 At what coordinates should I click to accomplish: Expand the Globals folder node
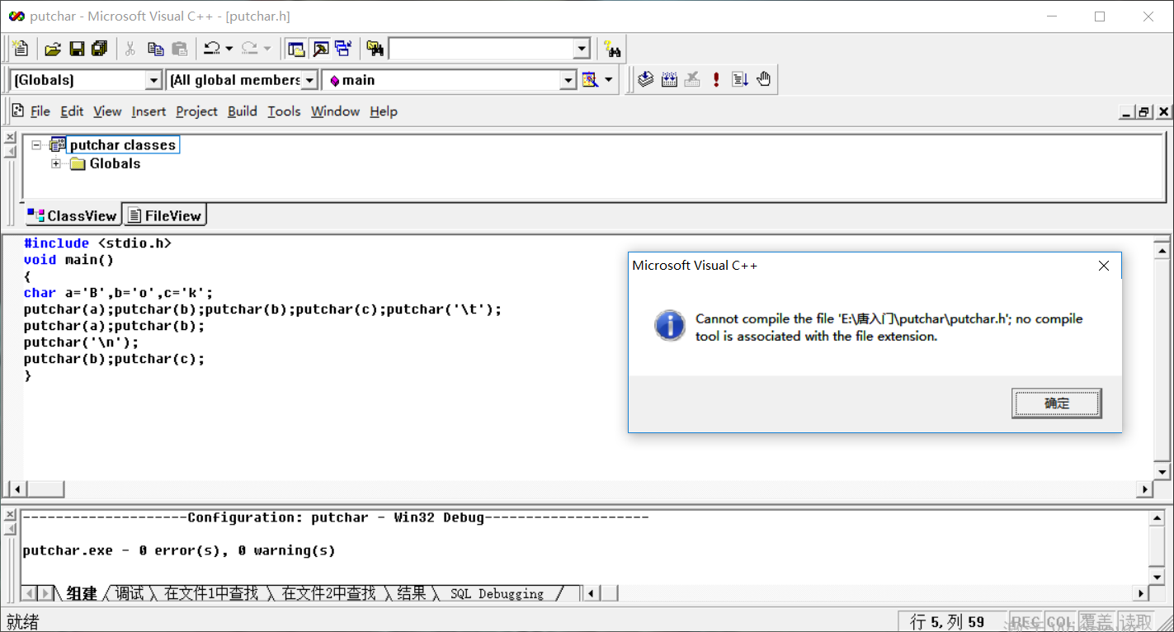56,163
